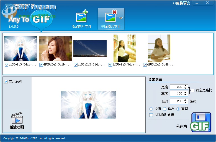Decrease width with the down arrow
Screen dimensions: 216x142
click(186, 88)
